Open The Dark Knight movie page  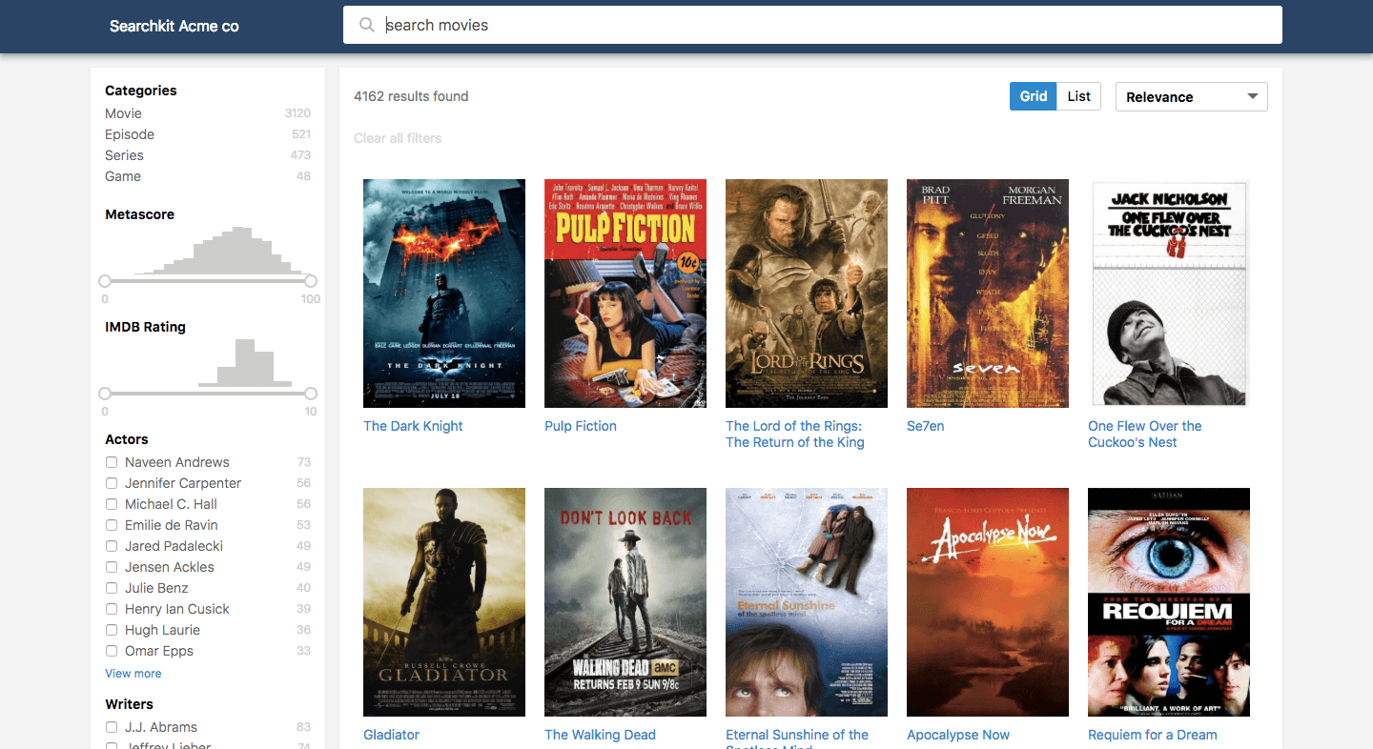point(413,426)
